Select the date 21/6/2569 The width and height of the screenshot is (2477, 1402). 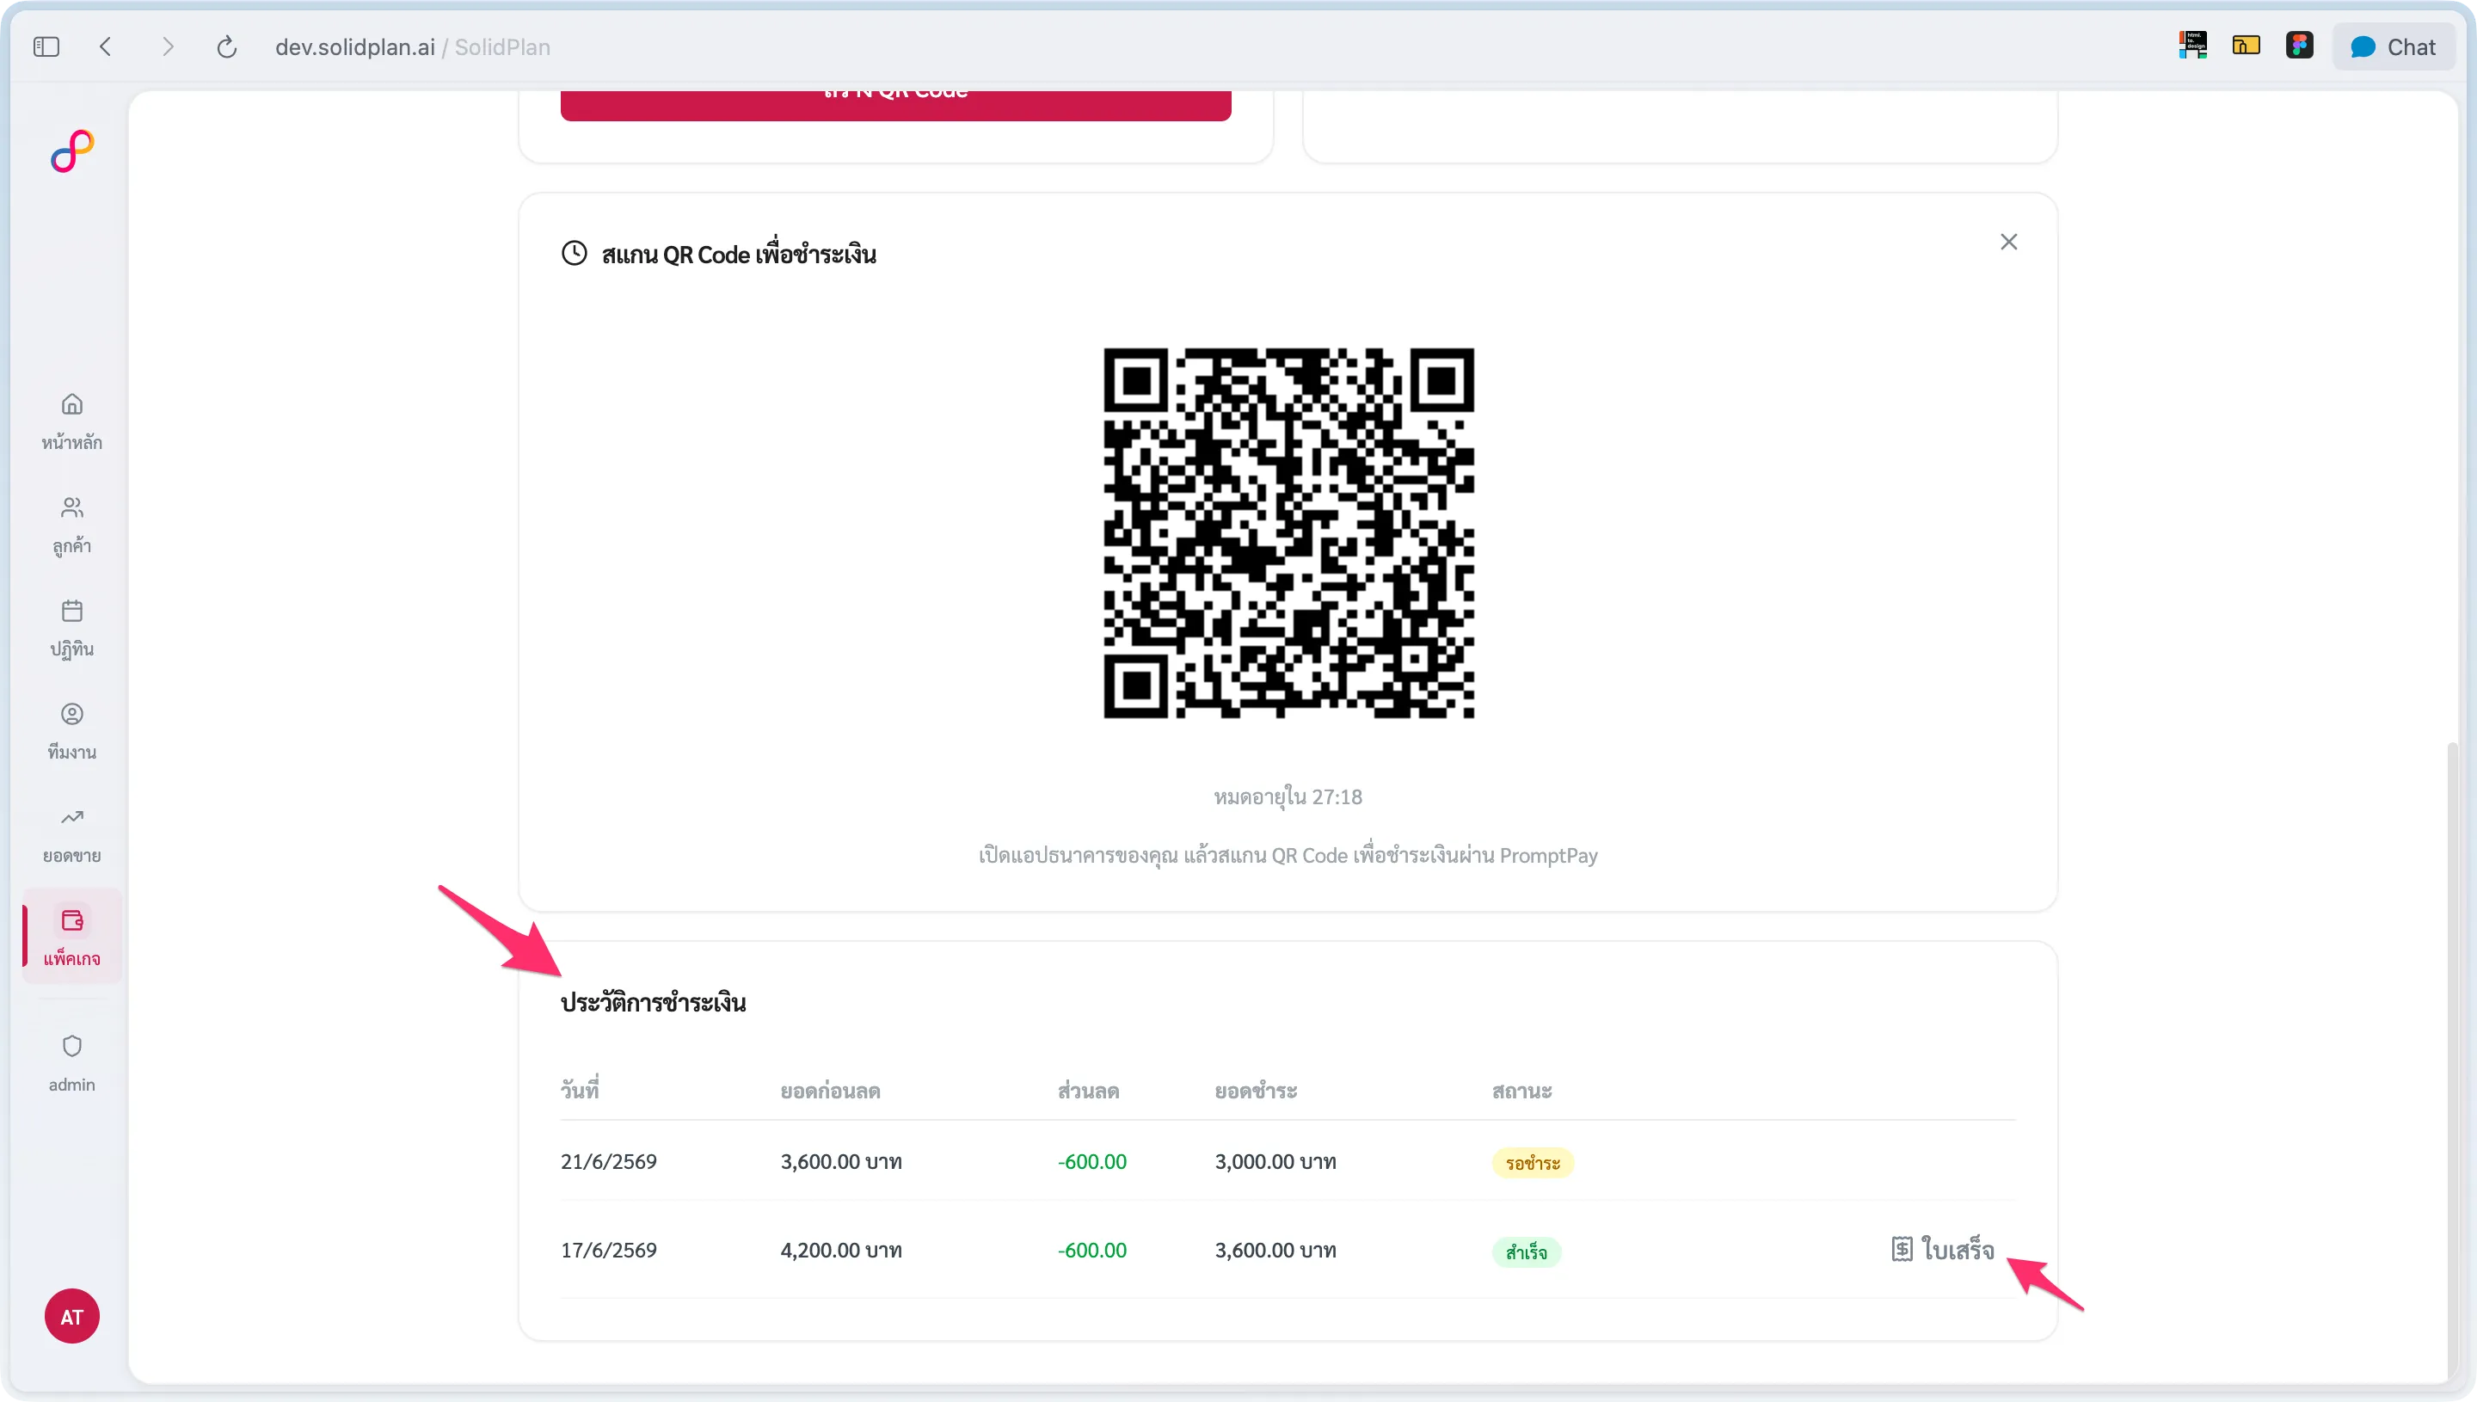coord(608,1161)
